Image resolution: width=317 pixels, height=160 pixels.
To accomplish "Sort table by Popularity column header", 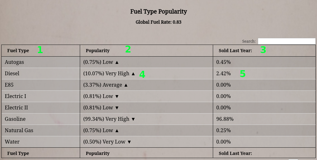I will click(98, 51).
